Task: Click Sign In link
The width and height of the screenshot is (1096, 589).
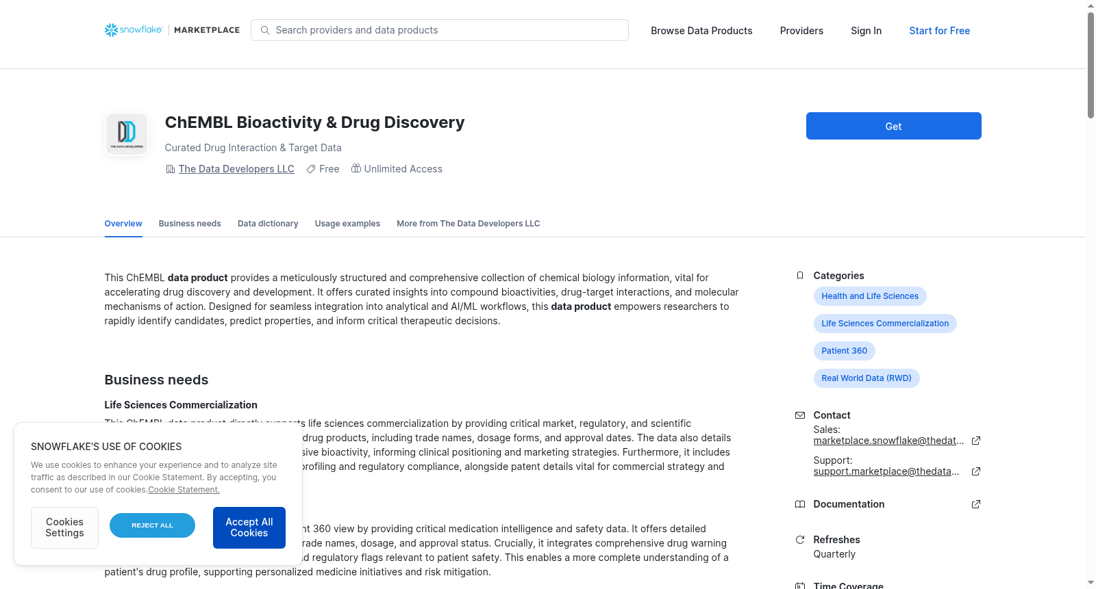Action: coord(866,31)
